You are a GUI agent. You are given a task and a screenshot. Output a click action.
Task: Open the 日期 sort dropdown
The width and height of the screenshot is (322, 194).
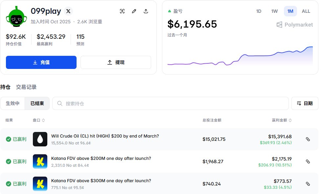tap(305, 103)
